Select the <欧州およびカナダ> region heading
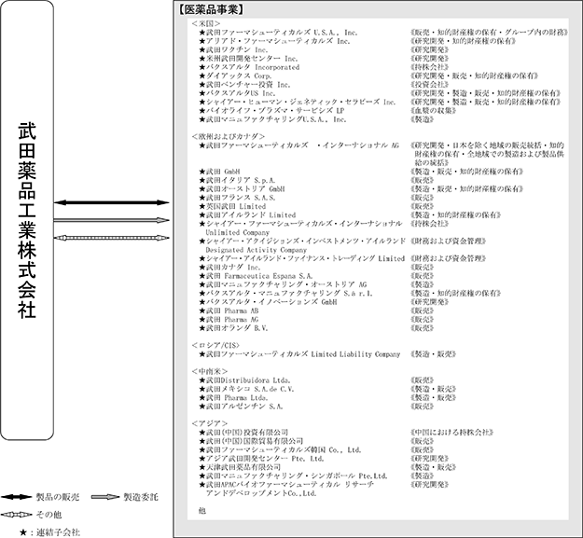Viewport: 583px width, 538px height. (x=225, y=136)
